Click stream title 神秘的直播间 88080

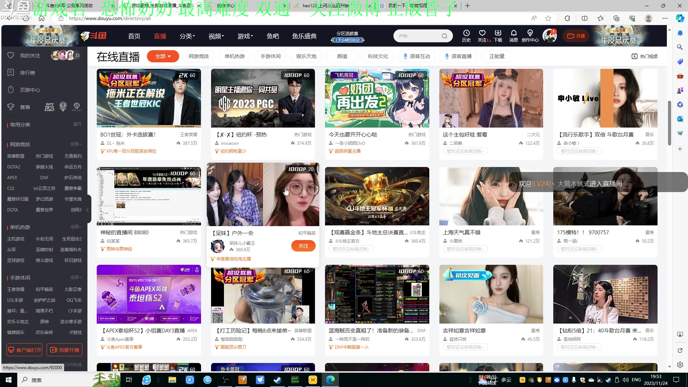point(124,233)
